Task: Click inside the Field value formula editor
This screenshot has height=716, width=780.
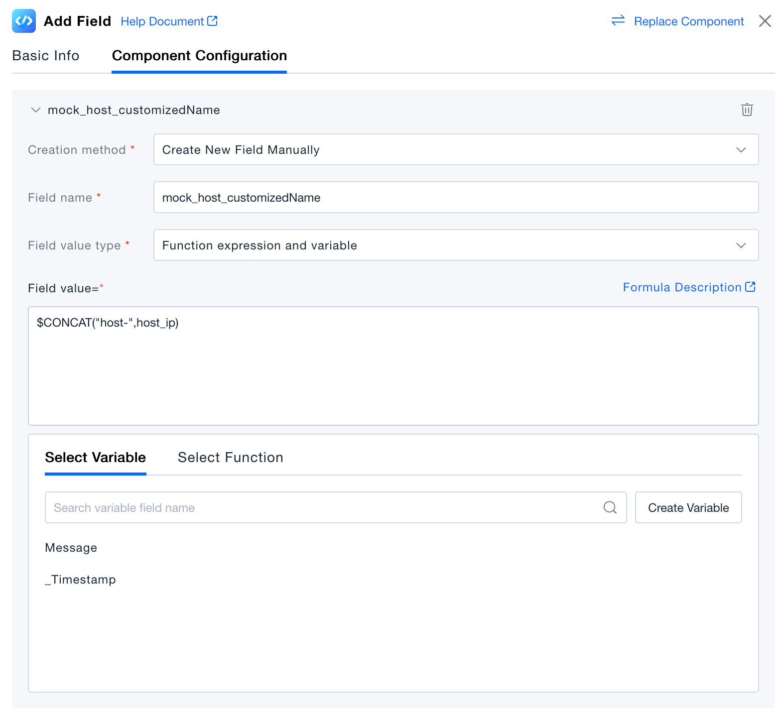Action: tap(393, 366)
